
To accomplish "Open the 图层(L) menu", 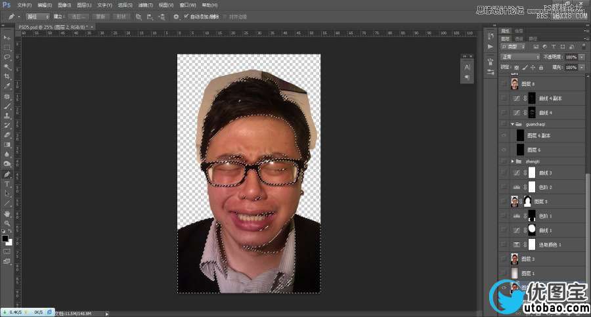I will (84, 5).
